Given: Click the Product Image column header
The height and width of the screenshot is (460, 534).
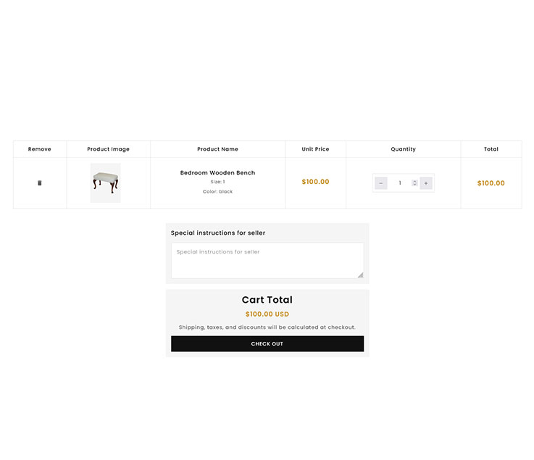Looking at the screenshot, I should tap(109, 149).
